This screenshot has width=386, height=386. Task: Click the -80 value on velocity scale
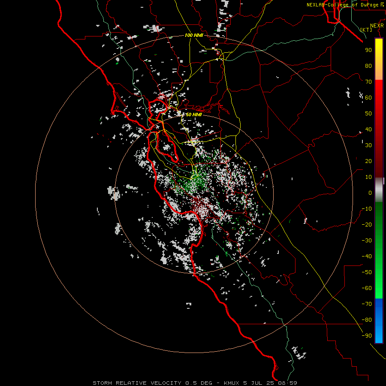coord(367,320)
